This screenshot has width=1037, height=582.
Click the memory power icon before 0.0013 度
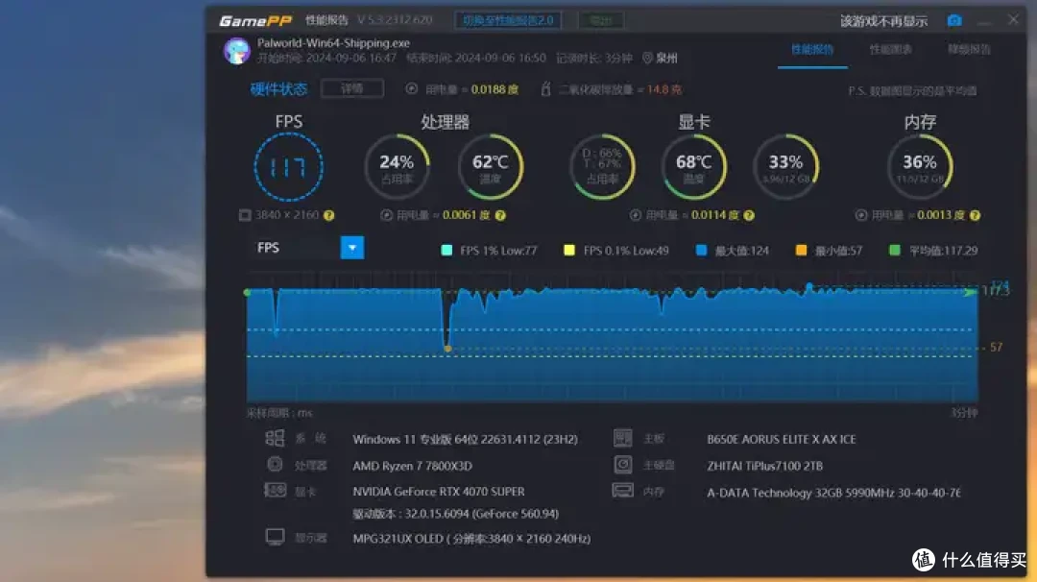(861, 215)
